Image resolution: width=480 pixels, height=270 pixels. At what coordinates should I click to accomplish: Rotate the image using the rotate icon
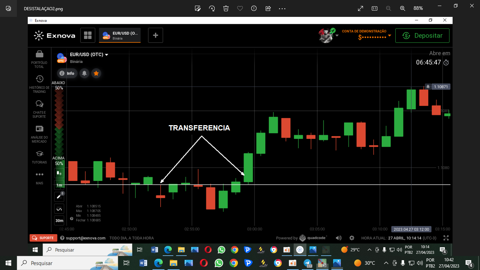click(x=212, y=8)
